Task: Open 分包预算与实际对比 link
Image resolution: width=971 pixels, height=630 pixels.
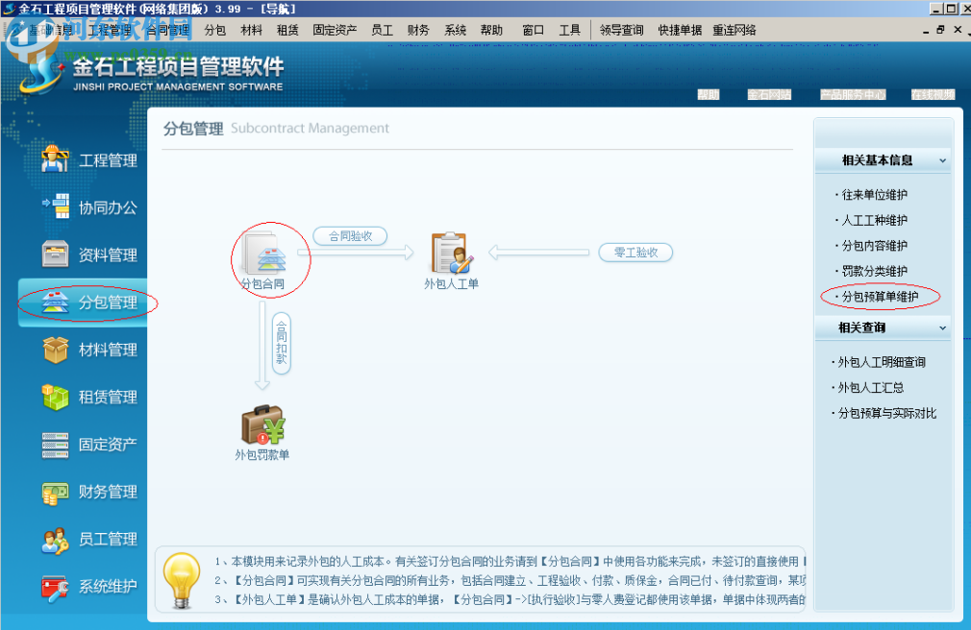Action: coord(886,413)
